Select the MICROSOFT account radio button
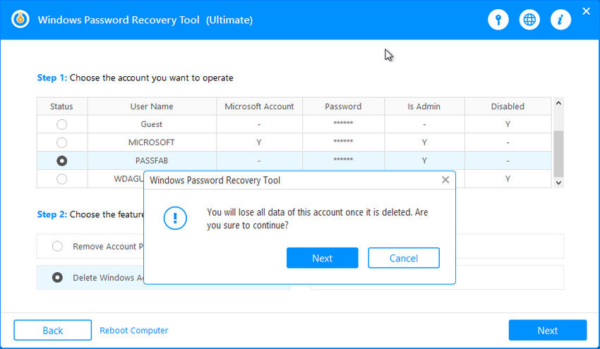The image size is (600, 349). (x=61, y=142)
